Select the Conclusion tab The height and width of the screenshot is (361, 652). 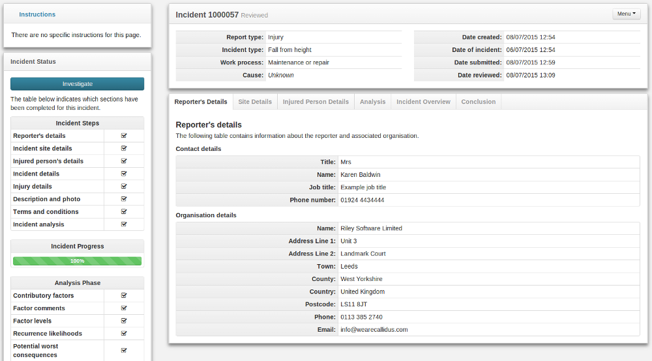tap(478, 102)
